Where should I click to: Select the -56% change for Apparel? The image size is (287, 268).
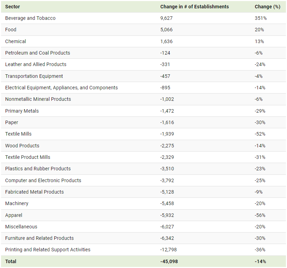click(x=260, y=215)
